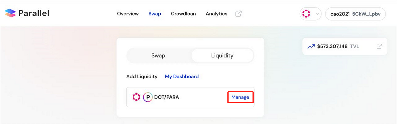Click the $573,307,148 TVL card
This screenshot has width=398, height=124.
click(345, 46)
